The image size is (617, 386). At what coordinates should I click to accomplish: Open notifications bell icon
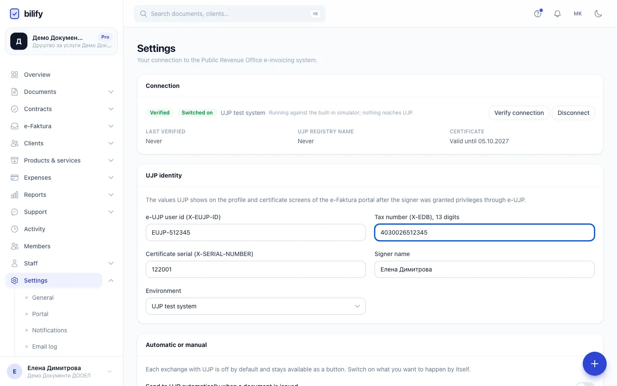click(x=557, y=14)
